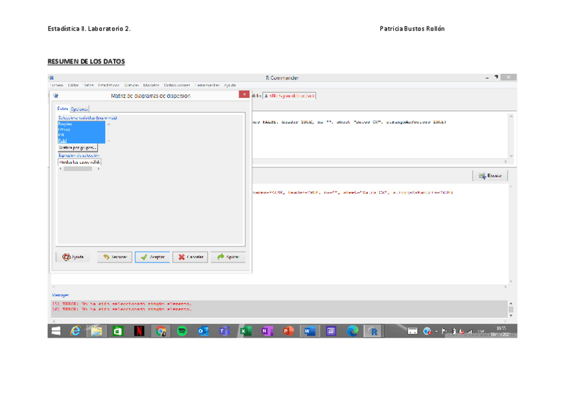Click the R application taskbar icon

373,330
